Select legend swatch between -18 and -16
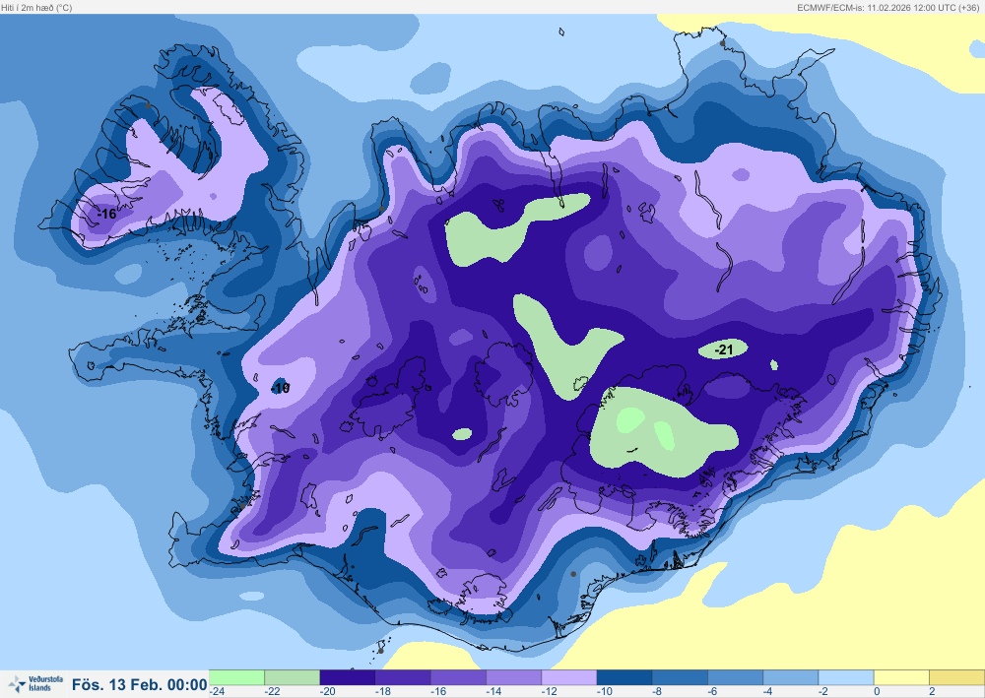The height and width of the screenshot is (698, 985). pos(403,677)
